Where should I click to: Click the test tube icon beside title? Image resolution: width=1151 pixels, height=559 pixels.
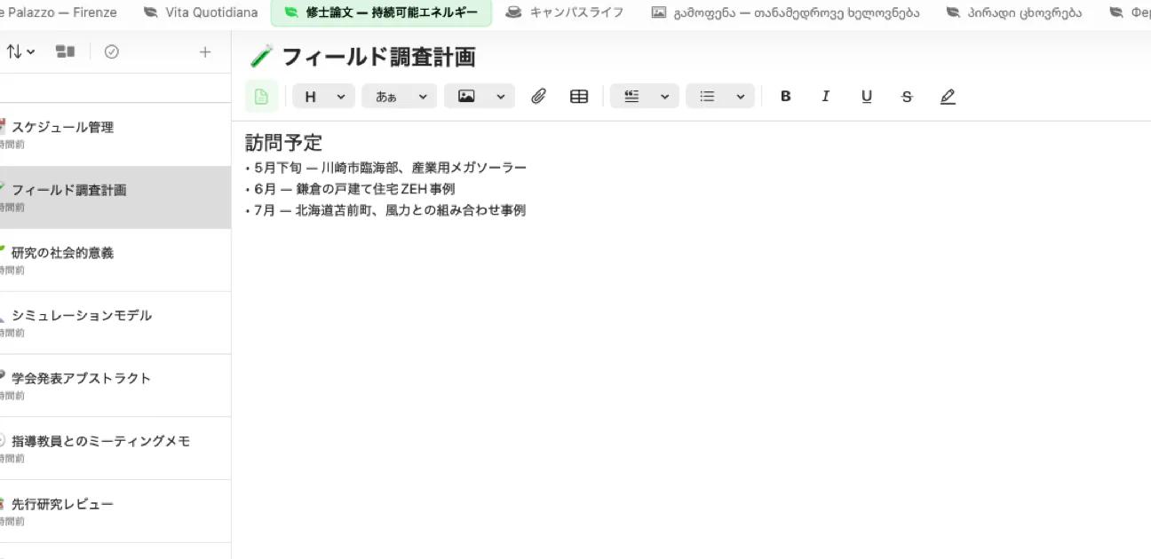tap(261, 57)
